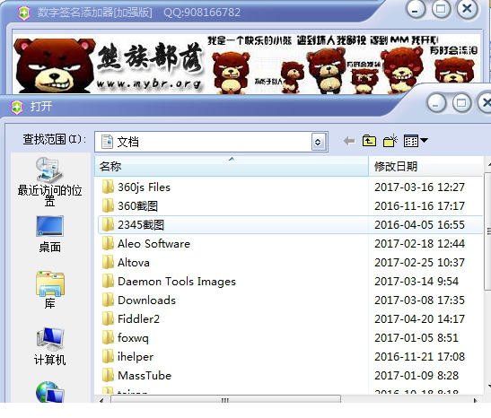This screenshot has width=491, height=418.
Task: Sort by the 名称 column header
Action: coord(232,166)
